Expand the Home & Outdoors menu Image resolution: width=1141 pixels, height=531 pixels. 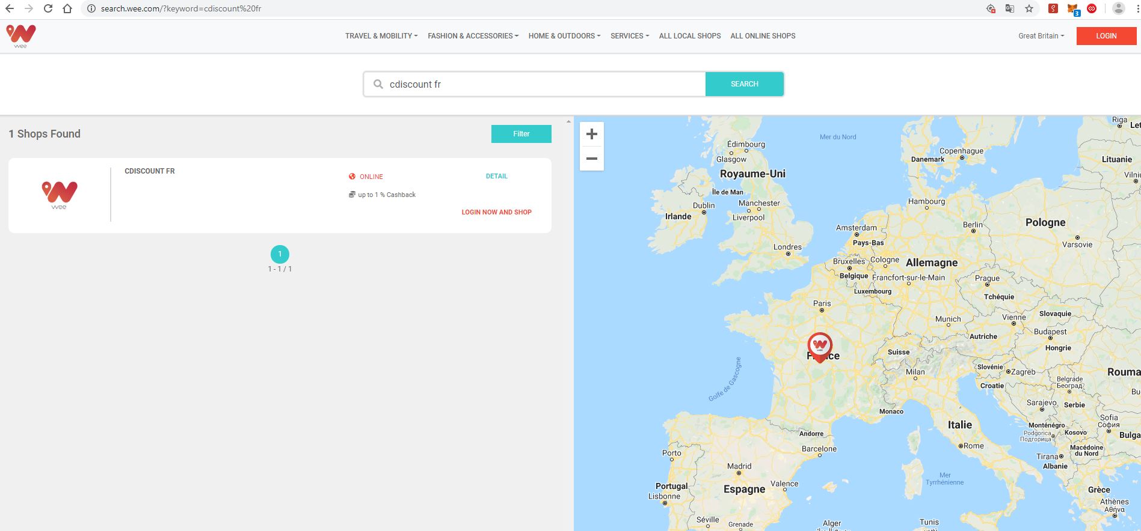point(564,36)
